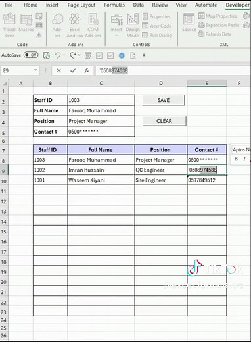Select column D header
Image resolution: width=251 pixels, height=342 pixels.
tap(161, 84)
